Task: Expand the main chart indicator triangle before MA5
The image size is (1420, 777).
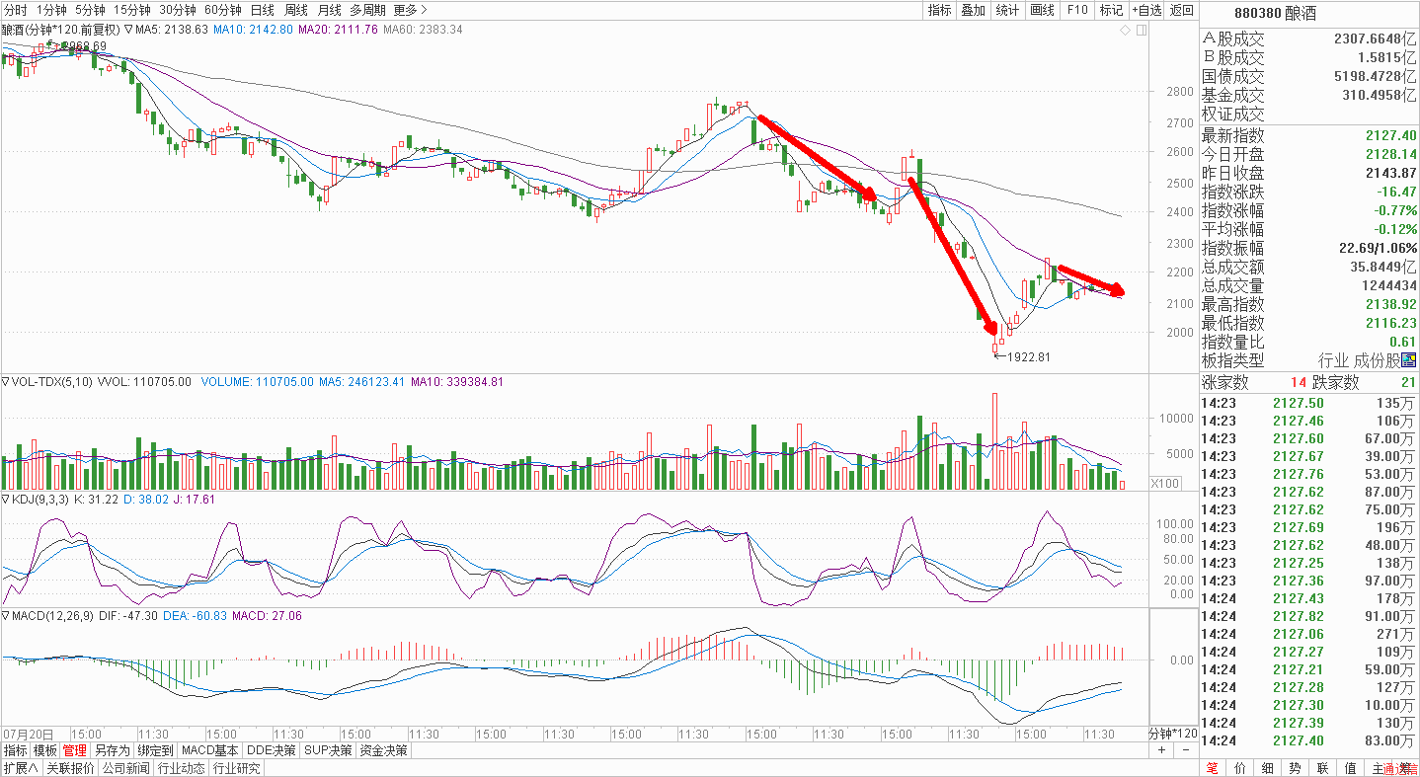Action: 128,30
